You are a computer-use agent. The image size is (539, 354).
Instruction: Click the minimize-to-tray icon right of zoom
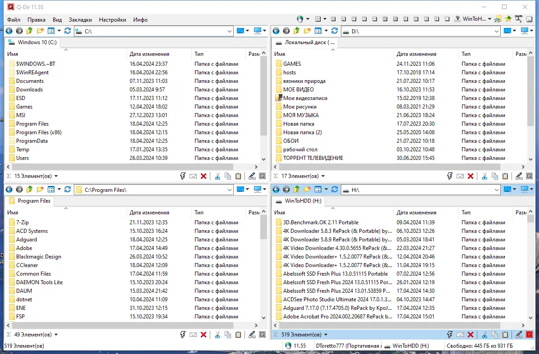530,19
